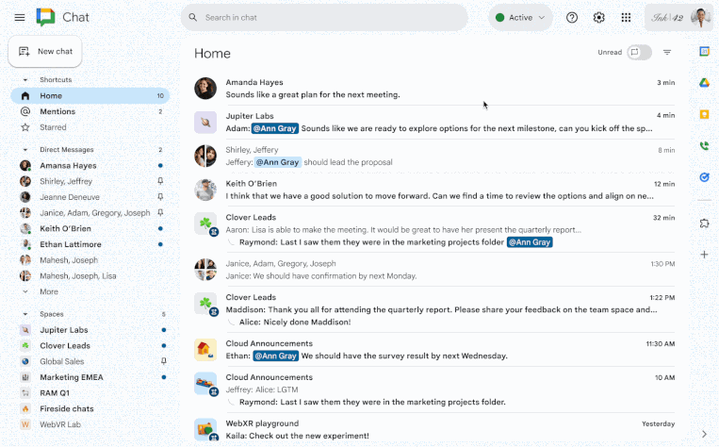
Task: Expand the side panel chevron at bottom right
Action: 704,434
